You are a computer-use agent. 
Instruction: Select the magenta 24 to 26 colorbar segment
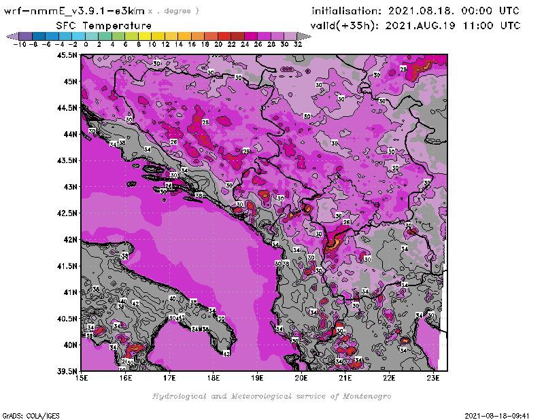(x=250, y=36)
